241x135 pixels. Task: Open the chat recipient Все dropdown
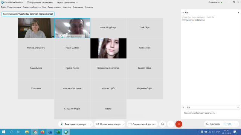212,108
